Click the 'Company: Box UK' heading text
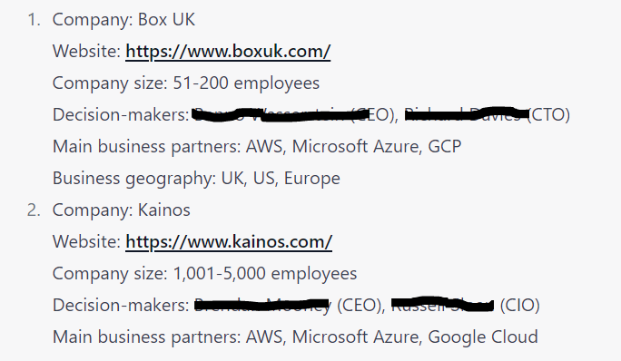Viewport: 621px width, 361px height. click(123, 19)
